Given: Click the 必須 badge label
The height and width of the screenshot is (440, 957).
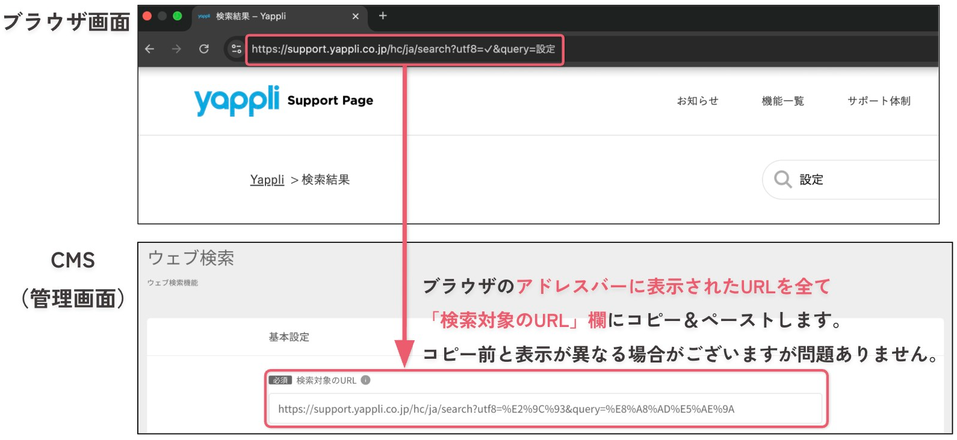Looking at the screenshot, I should pos(280,380).
